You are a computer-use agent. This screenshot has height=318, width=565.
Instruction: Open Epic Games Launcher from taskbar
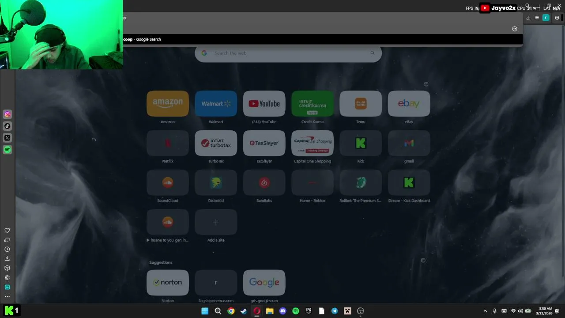pos(309,311)
